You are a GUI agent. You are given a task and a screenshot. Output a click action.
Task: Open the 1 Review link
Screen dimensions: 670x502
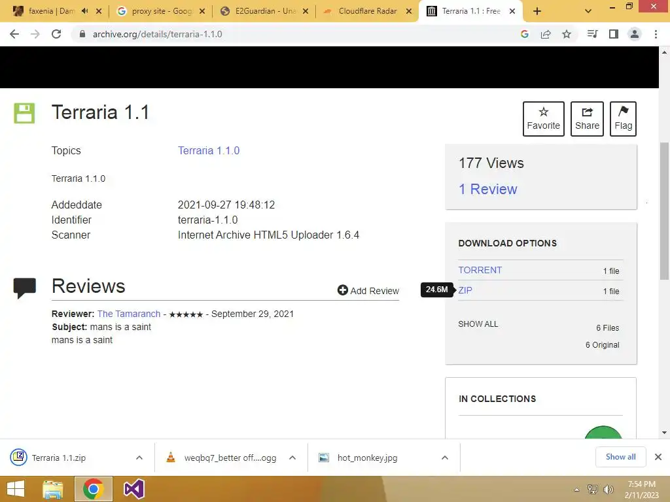487,189
